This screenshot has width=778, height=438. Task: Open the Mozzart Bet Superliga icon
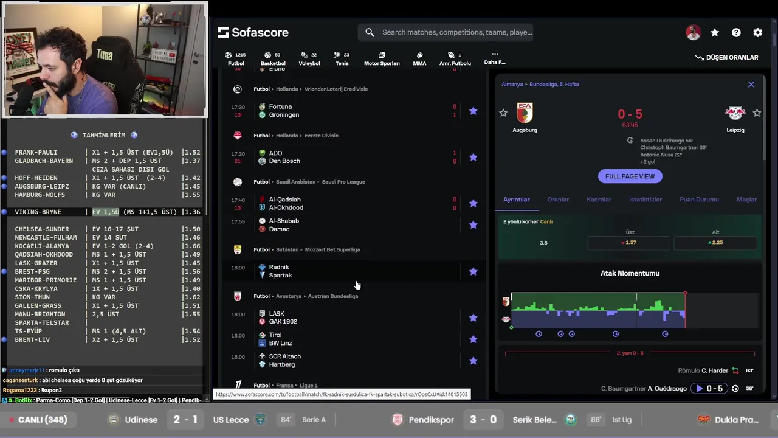pos(238,250)
